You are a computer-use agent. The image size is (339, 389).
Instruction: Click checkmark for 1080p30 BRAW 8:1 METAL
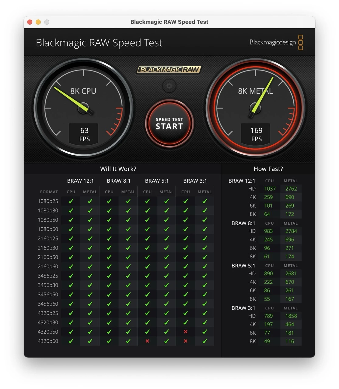pyautogui.click(x=128, y=210)
